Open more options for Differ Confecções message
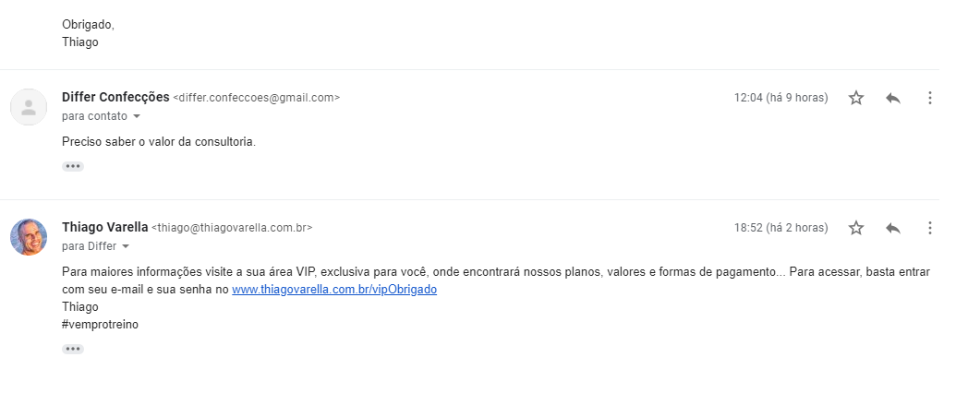The height and width of the screenshot is (393, 956). coord(929,98)
